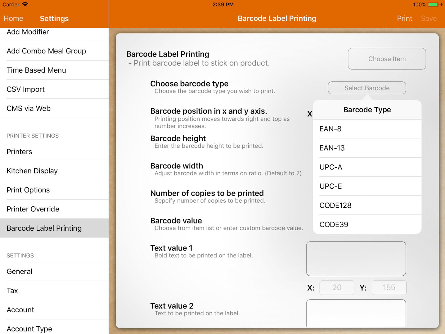Choose UPC-E barcode type
Viewport: 445px width, 334px height.
367,186
